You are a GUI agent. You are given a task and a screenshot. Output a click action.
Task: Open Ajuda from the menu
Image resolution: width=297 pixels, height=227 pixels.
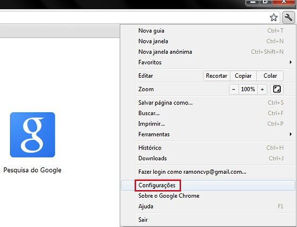pyautogui.click(x=208, y=206)
